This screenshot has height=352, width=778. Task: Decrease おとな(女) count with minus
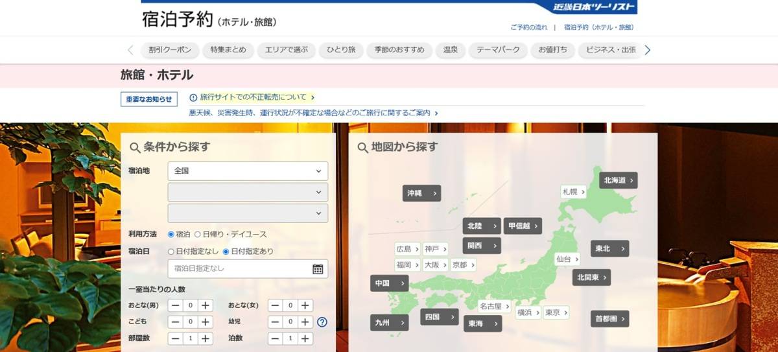coord(276,305)
